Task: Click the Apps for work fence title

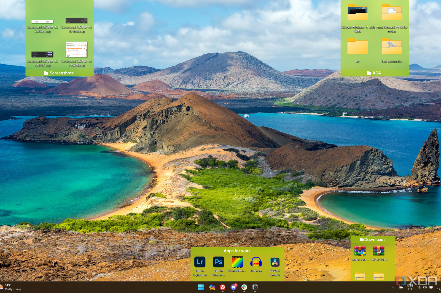Action: 237,251
